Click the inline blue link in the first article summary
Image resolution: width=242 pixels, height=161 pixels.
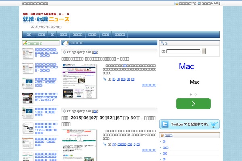tap(125, 66)
